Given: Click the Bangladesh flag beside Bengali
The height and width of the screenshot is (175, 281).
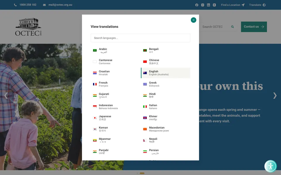Looking at the screenshot, I should [x=145, y=50].
